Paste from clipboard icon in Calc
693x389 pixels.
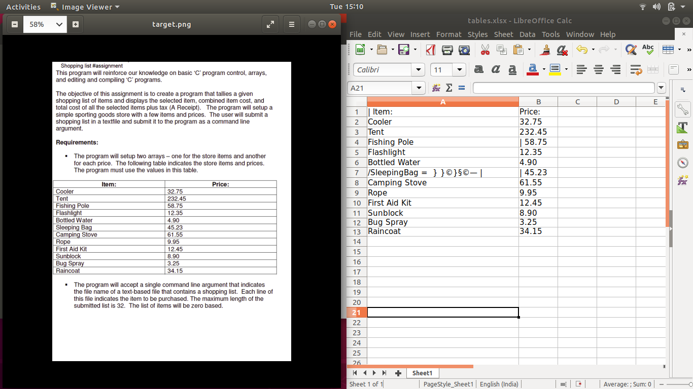pyautogui.click(x=518, y=50)
